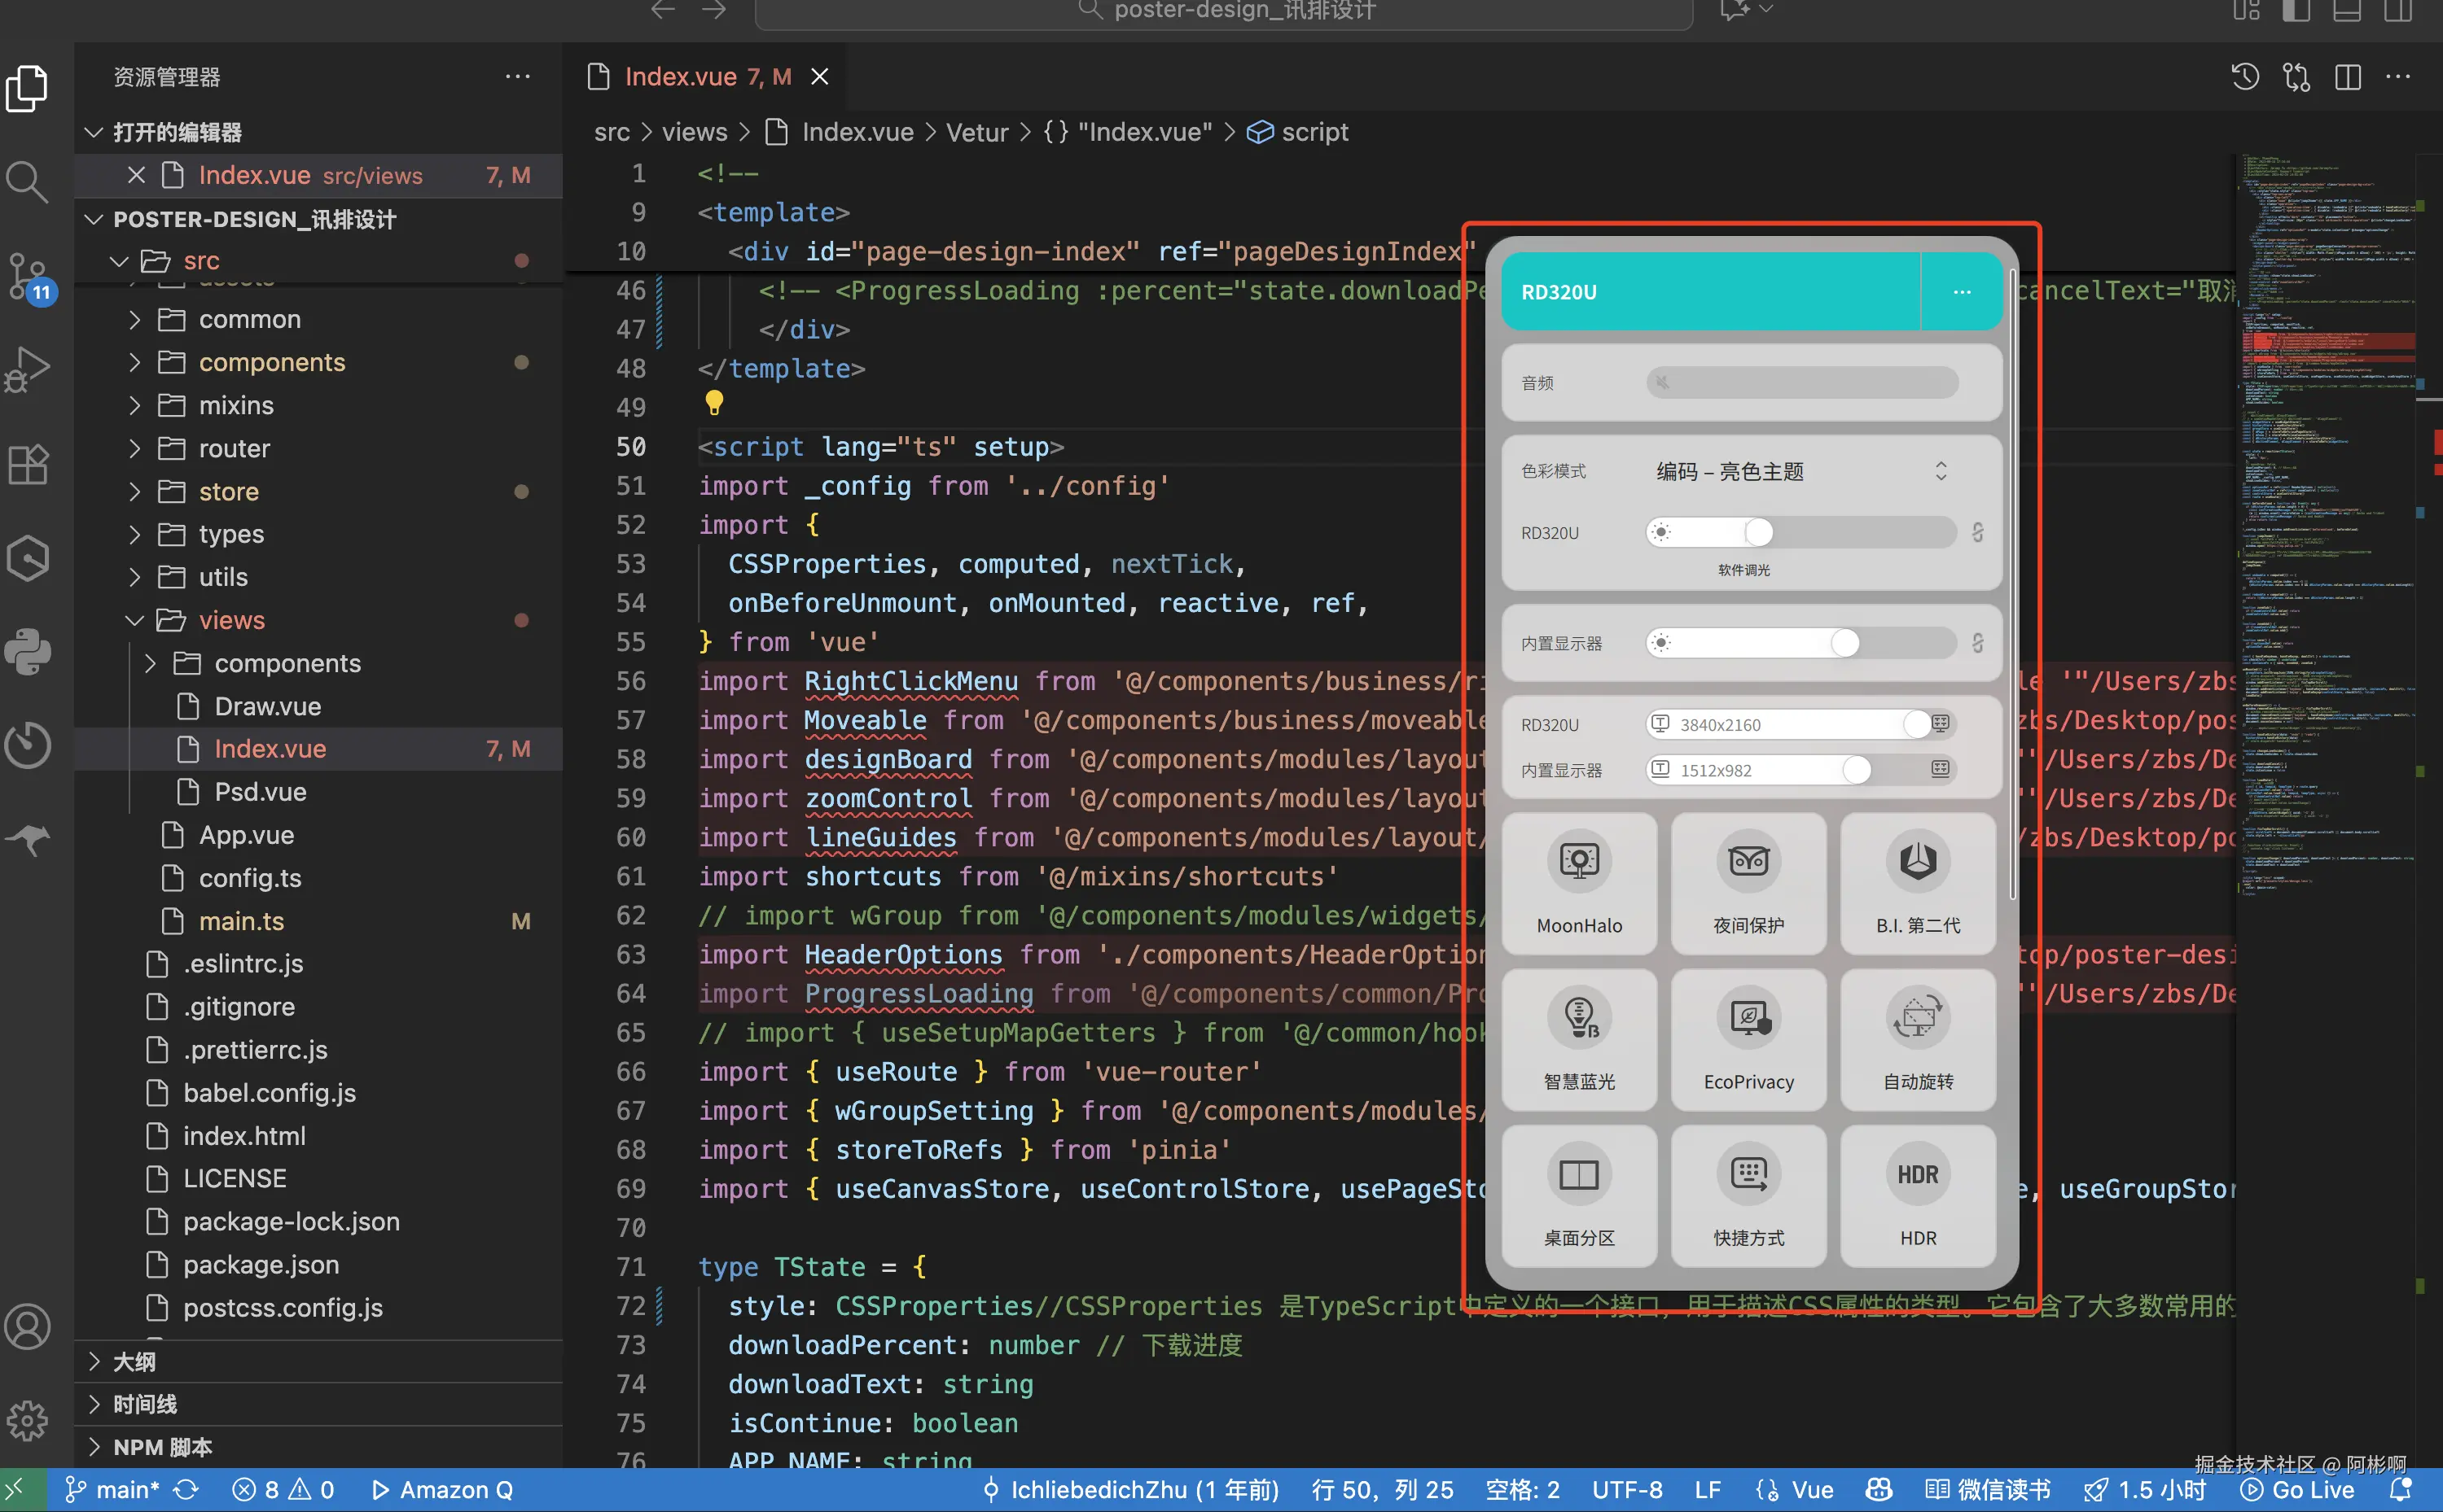The height and width of the screenshot is (1512, 2443).
Task: Toggle the 自动旋转 auto rotate tile
Action: click(x=1917, y=1038)
